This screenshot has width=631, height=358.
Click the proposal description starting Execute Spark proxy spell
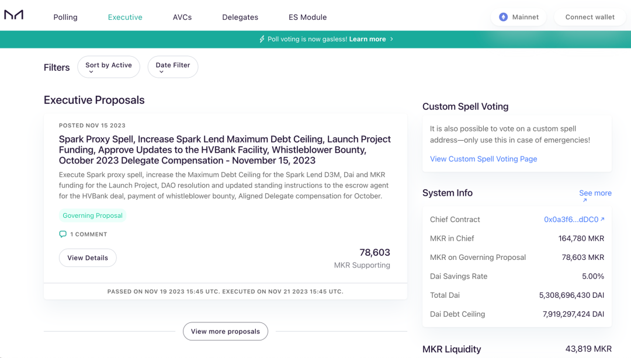click(224, 186)
